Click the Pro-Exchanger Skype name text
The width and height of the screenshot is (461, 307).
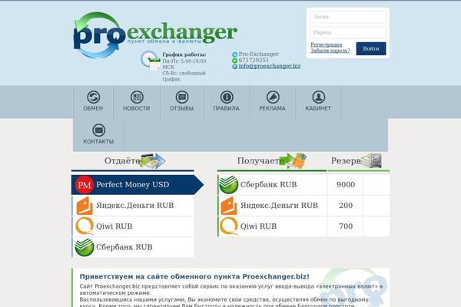258,54
